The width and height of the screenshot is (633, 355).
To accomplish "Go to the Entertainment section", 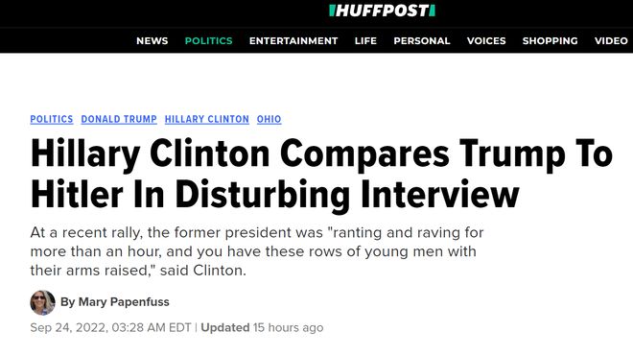I will (293, 41).
